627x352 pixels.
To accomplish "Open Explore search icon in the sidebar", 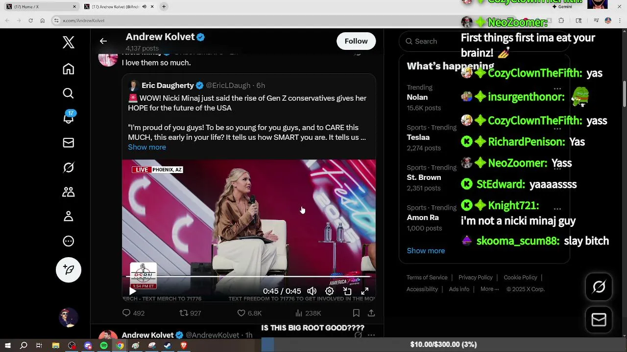I will tap(69, 93).
